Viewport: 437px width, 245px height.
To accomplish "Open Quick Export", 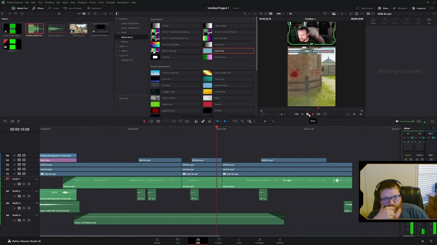I will (x=365, y=8).
